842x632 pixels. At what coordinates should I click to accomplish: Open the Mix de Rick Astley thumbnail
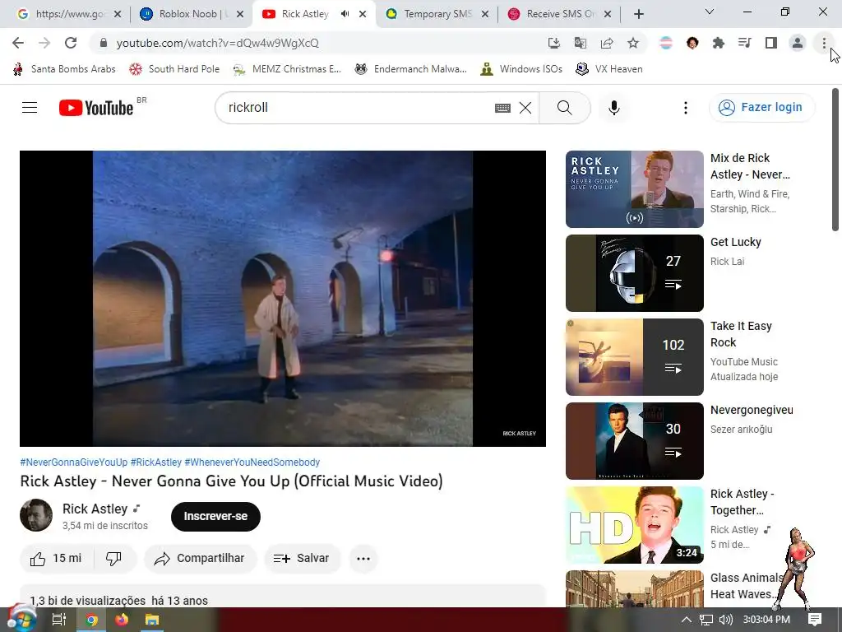tap(634, 189)
